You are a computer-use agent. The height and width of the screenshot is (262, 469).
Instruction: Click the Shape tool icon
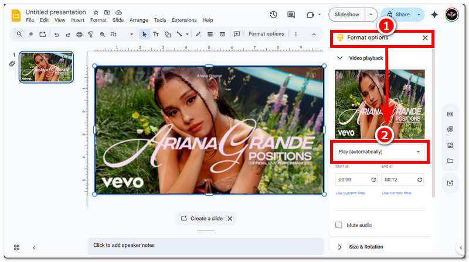[168, 35]
